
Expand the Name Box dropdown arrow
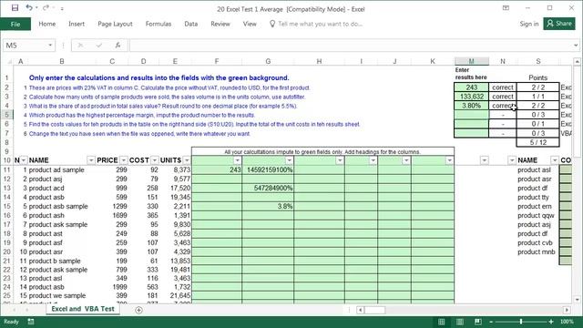pyautogui.click(x=50, y=46)
